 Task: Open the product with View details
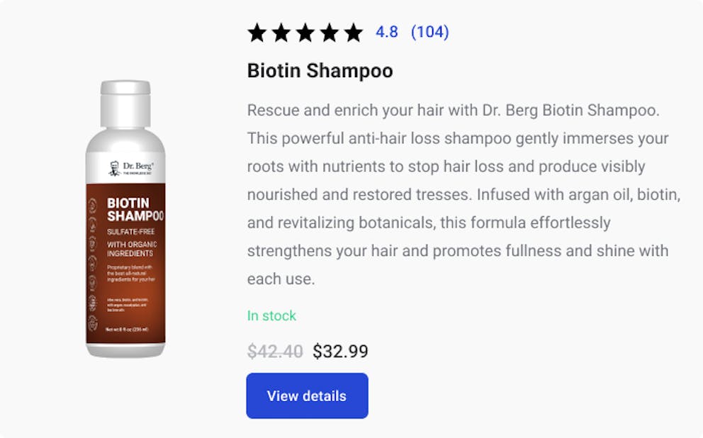307,395
